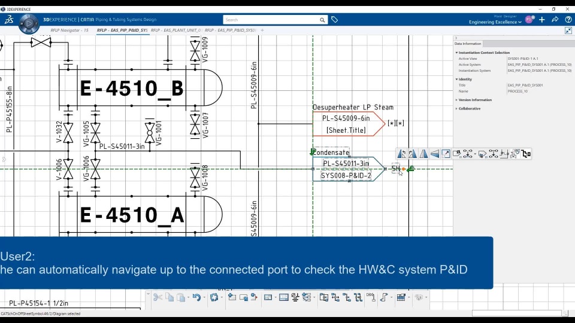Open the Update options dropdown arrow

pos(222,297)
